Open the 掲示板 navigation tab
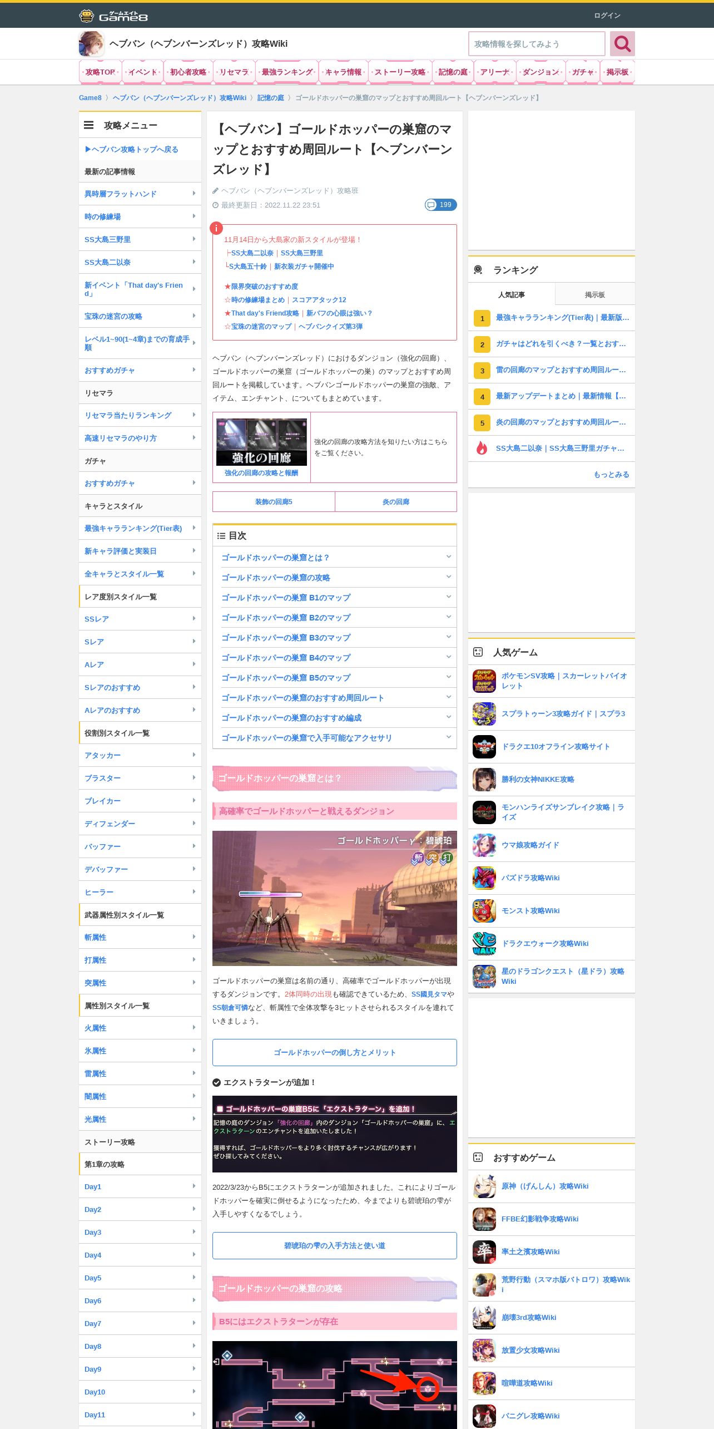The width and height of the screenshot is (714, 1429). coord(617,72)
